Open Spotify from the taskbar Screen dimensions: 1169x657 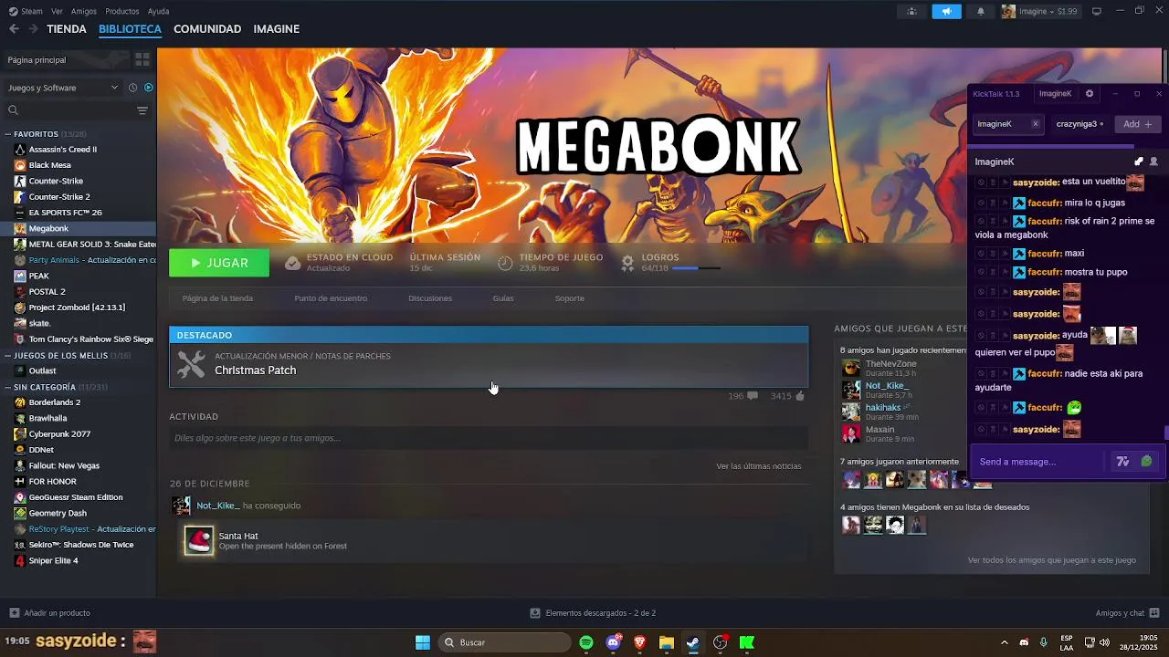click(586, 642)
